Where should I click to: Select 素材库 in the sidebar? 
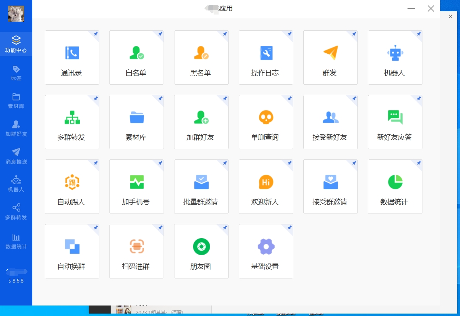coord(16,101)
